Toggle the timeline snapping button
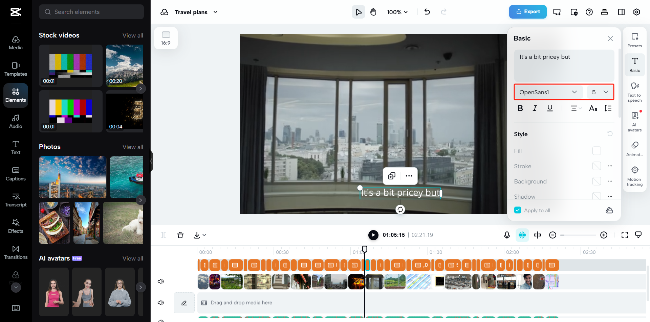Viewport: 650px width, 322px height. (x=522, y=235)
